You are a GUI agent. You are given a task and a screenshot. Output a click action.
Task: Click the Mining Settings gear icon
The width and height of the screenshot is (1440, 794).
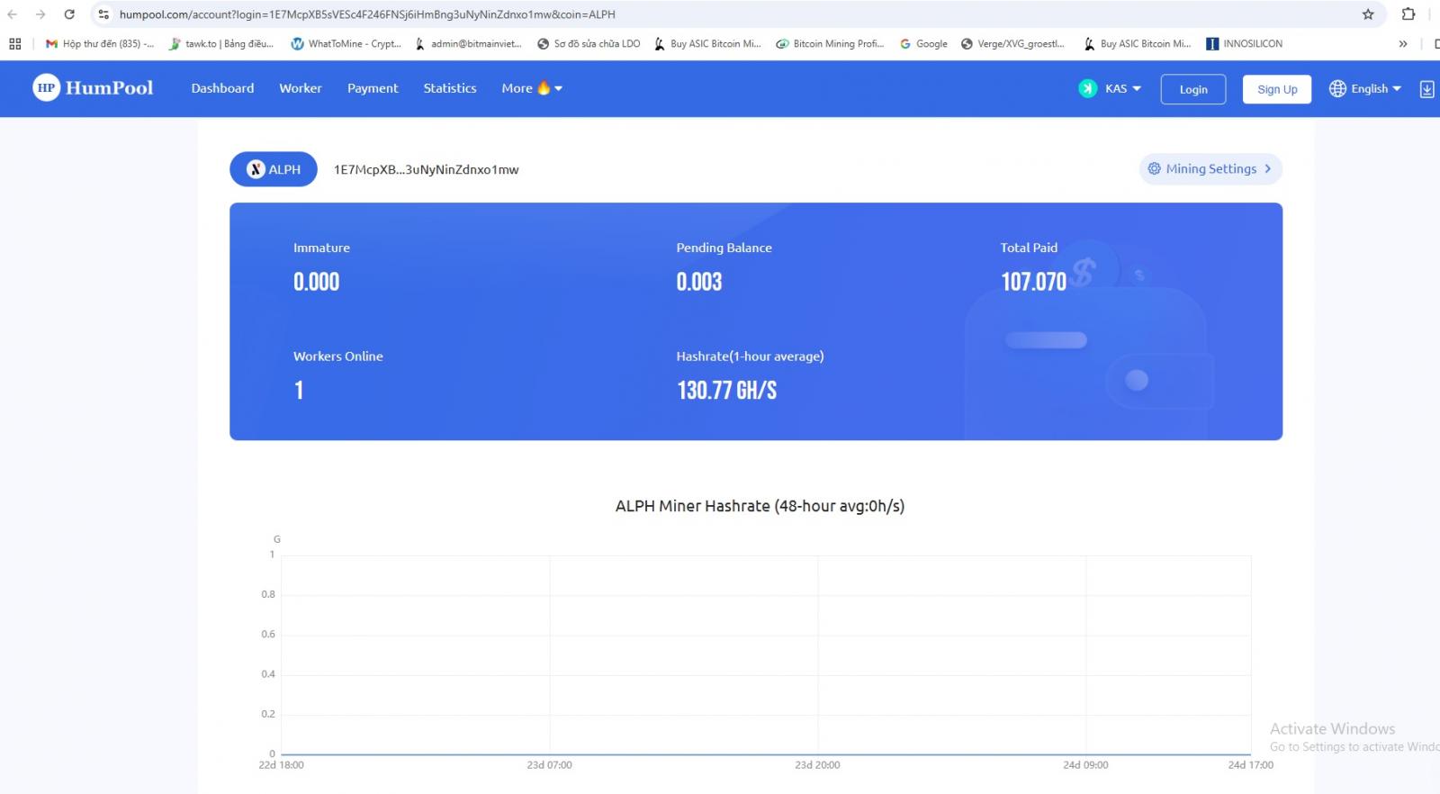pos(1154,168)
